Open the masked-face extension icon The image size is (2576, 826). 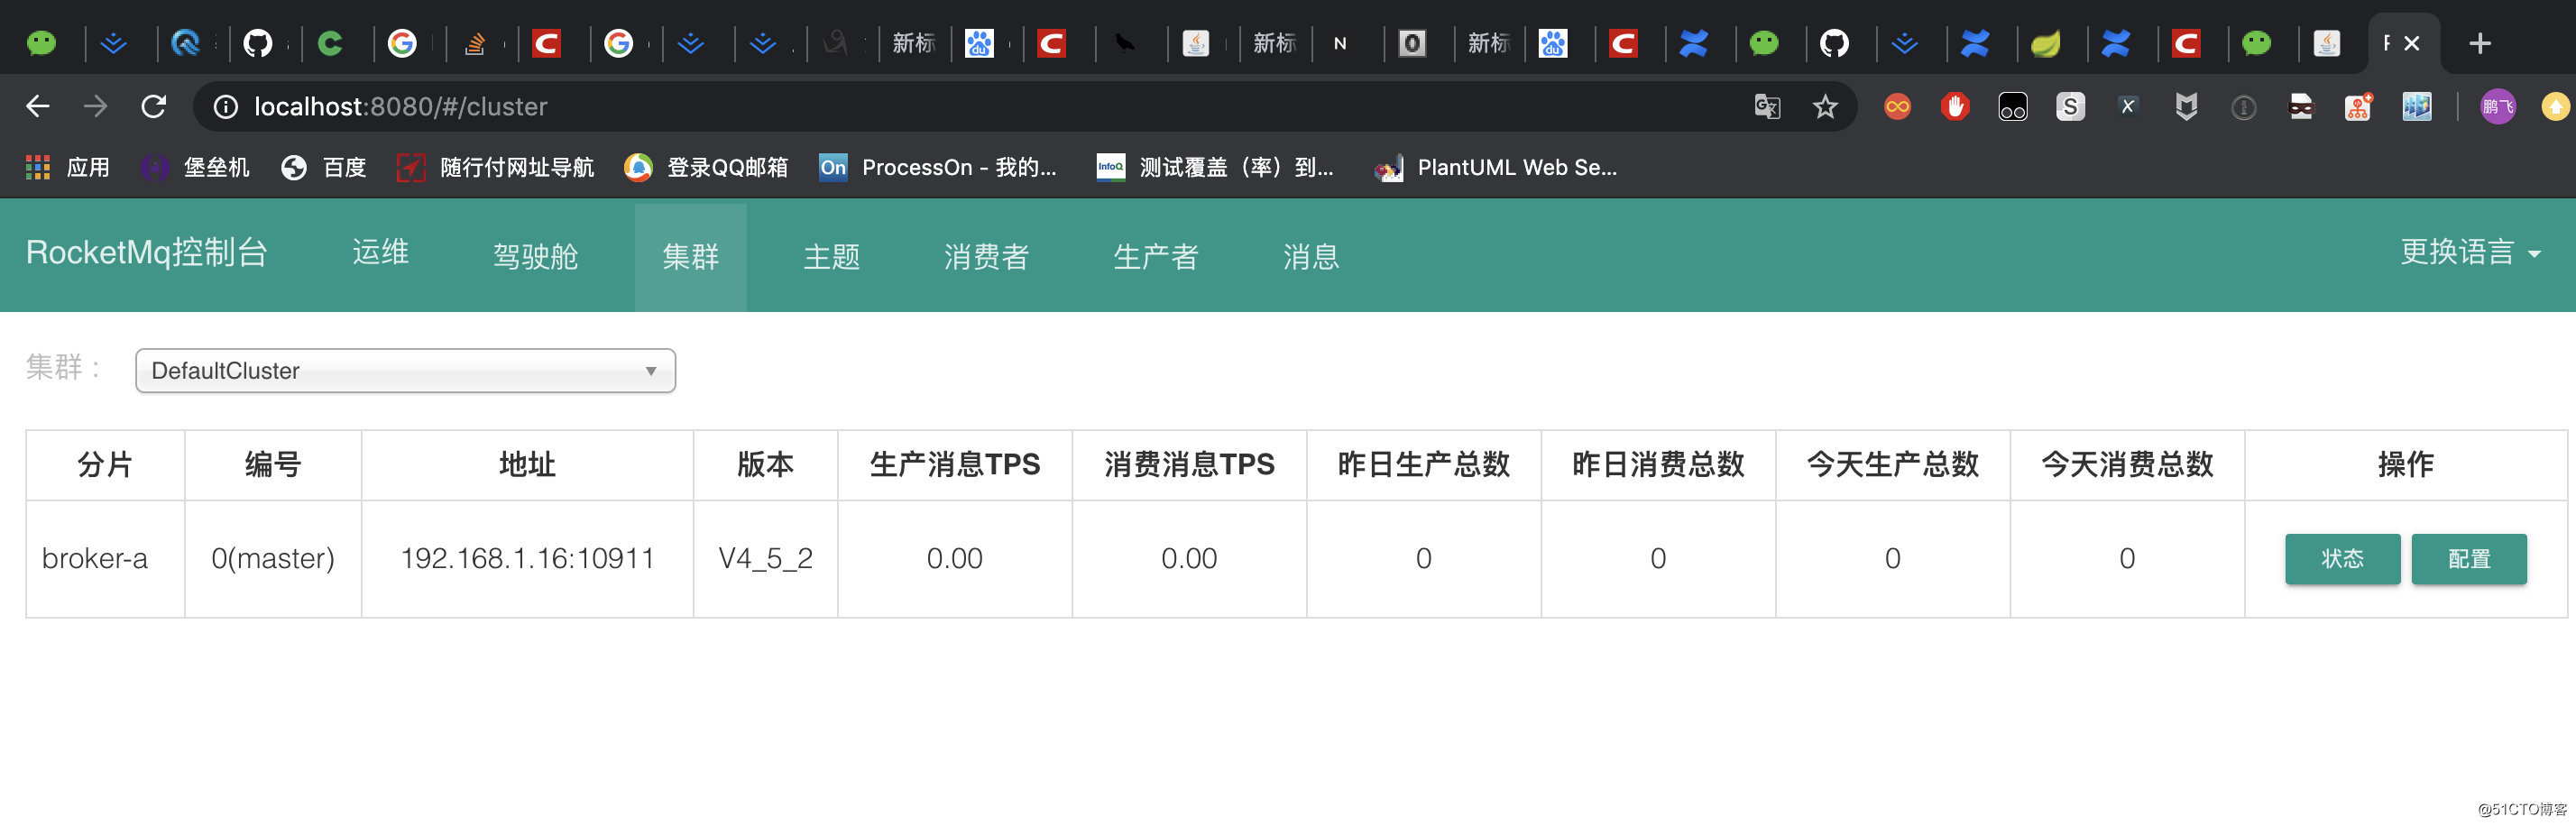(2301, 107)
